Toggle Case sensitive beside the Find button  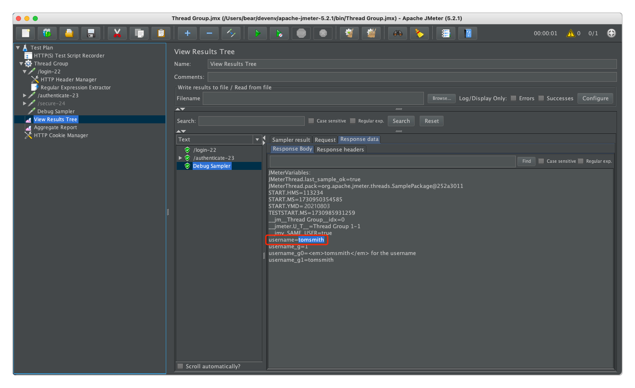click(x=541, y=161)
